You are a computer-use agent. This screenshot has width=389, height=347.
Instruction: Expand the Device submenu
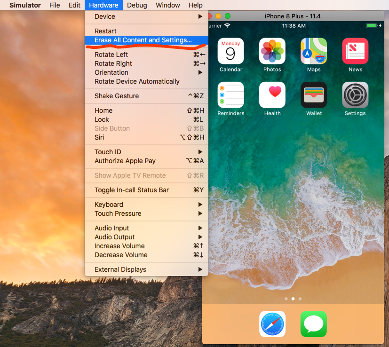click(x=146, y=16)
